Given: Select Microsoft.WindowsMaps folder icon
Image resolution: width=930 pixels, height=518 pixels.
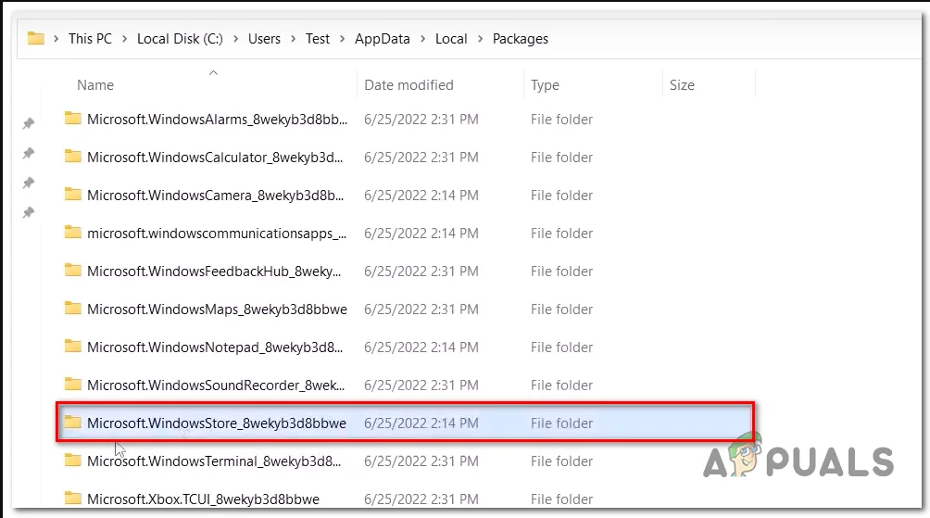Looking at the screenshot, I should [73, 308].
